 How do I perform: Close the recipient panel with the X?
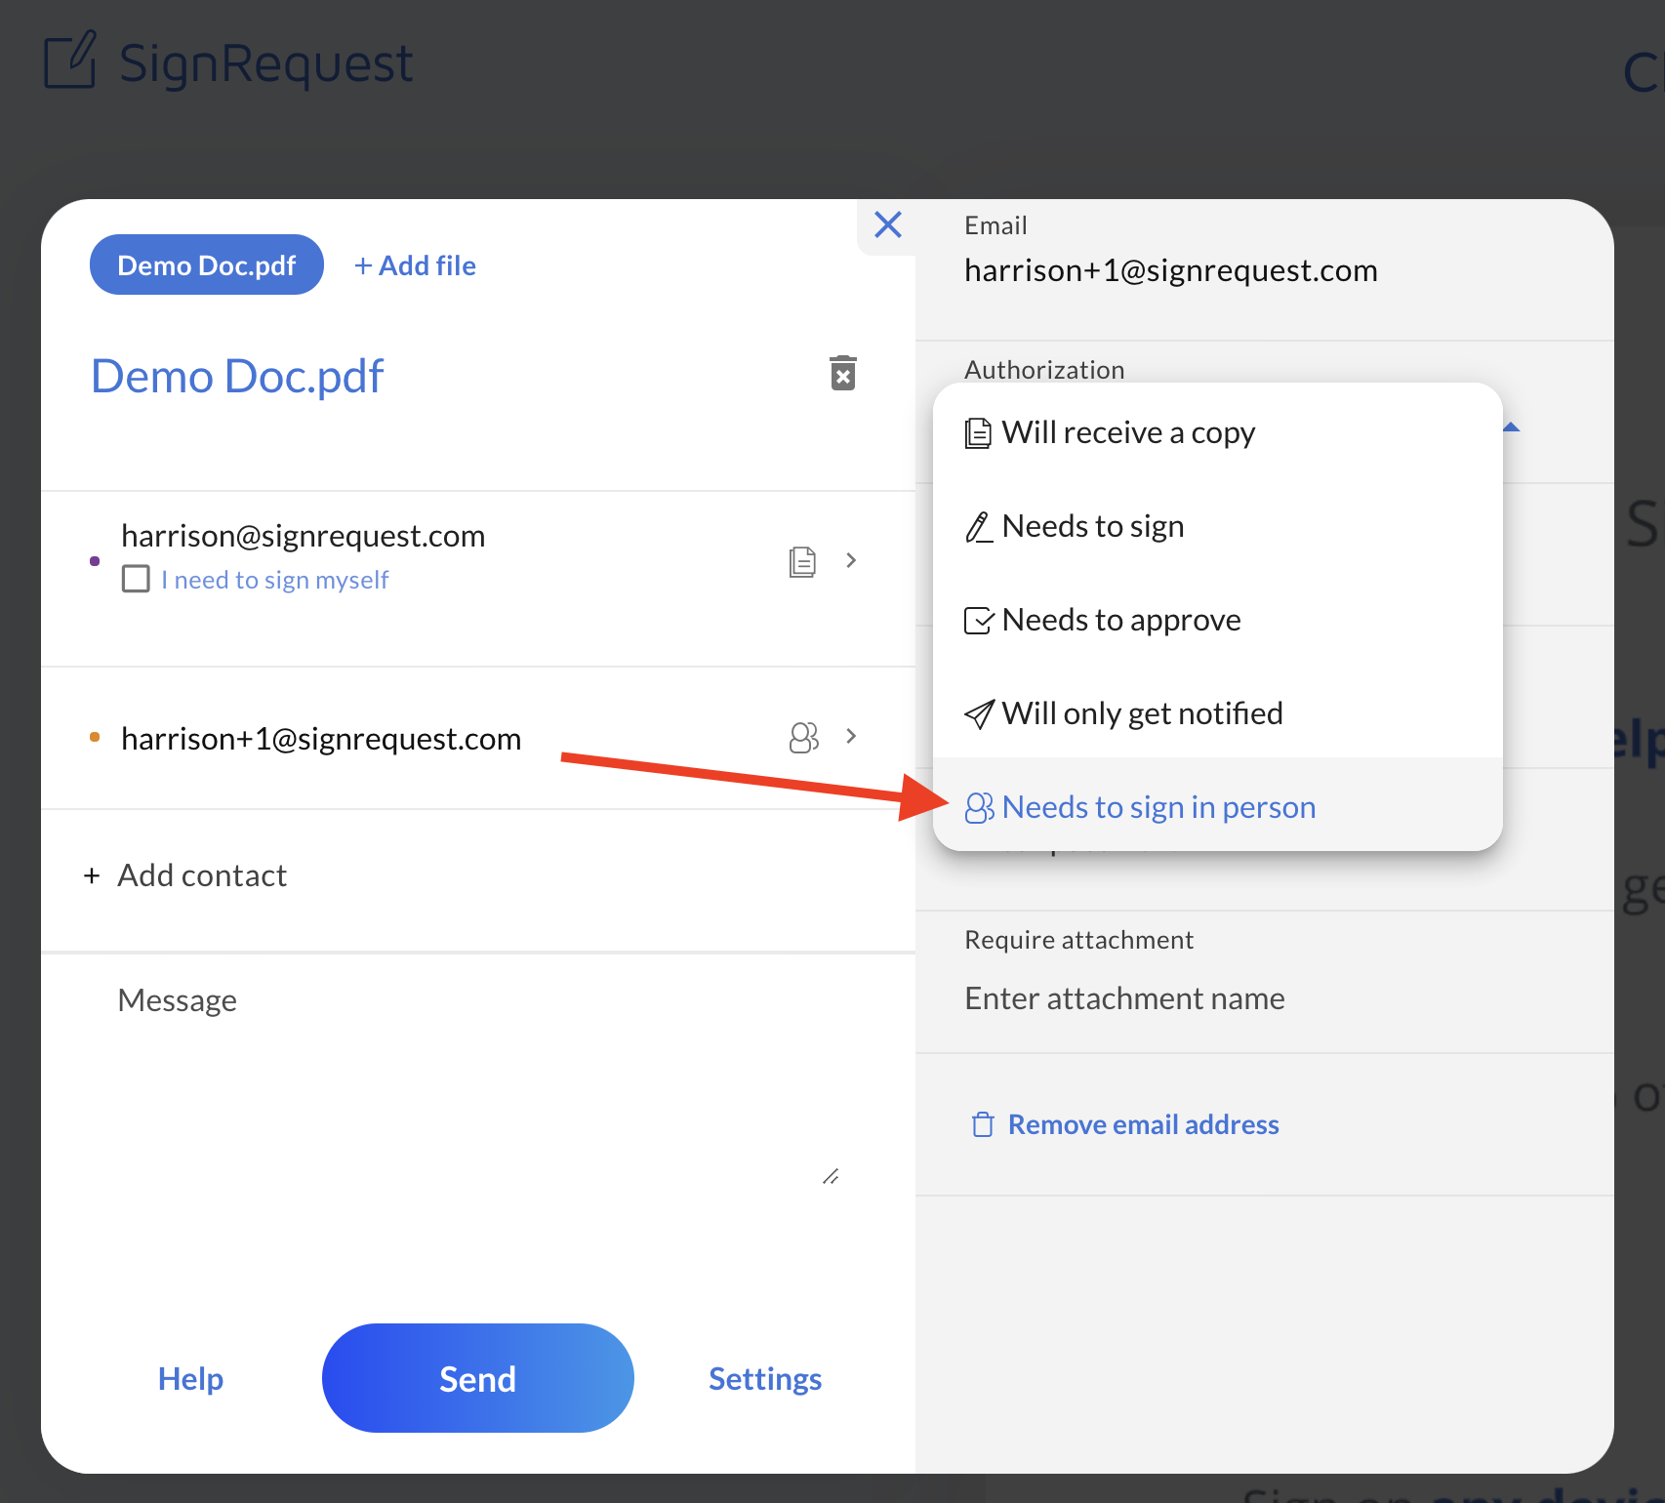[888, 224]
